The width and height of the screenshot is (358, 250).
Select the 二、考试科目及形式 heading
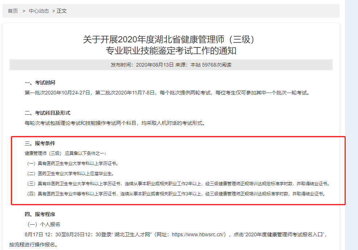[47, 113]
